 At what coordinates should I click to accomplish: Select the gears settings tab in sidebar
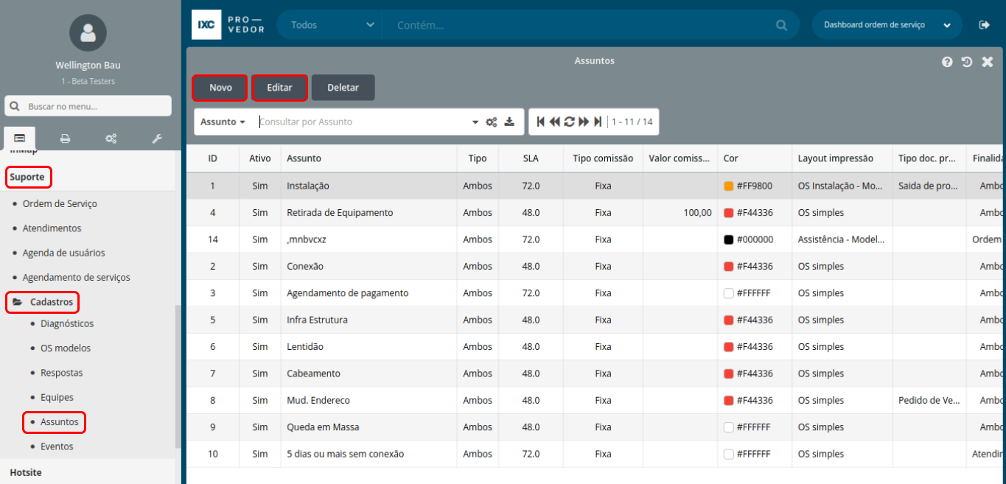(111, 138)
